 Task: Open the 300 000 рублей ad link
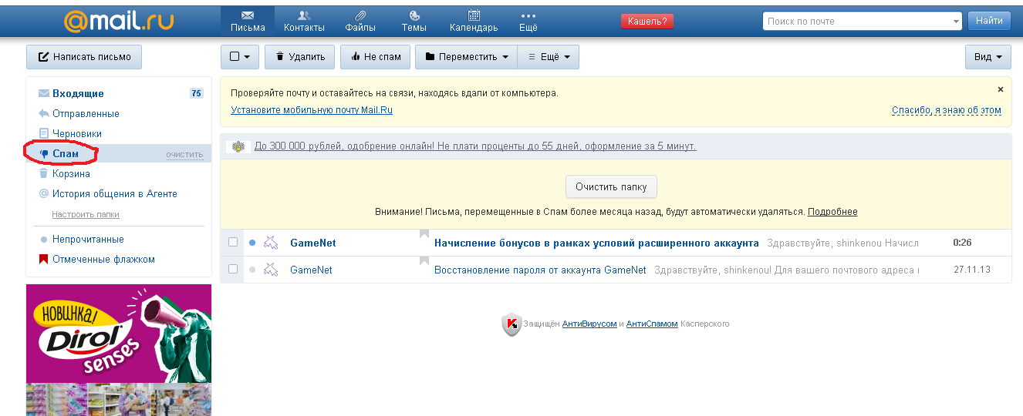[475, 146]
